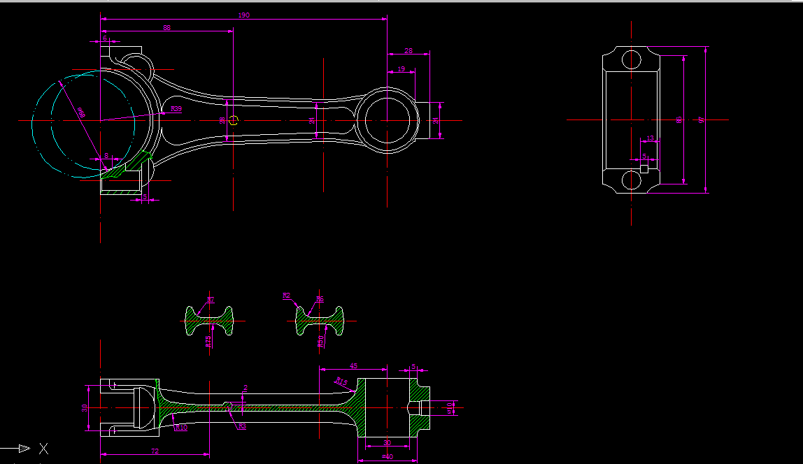
Task: Click the R39 radius label
Action: pyautogui.click(x=176, y=108)
